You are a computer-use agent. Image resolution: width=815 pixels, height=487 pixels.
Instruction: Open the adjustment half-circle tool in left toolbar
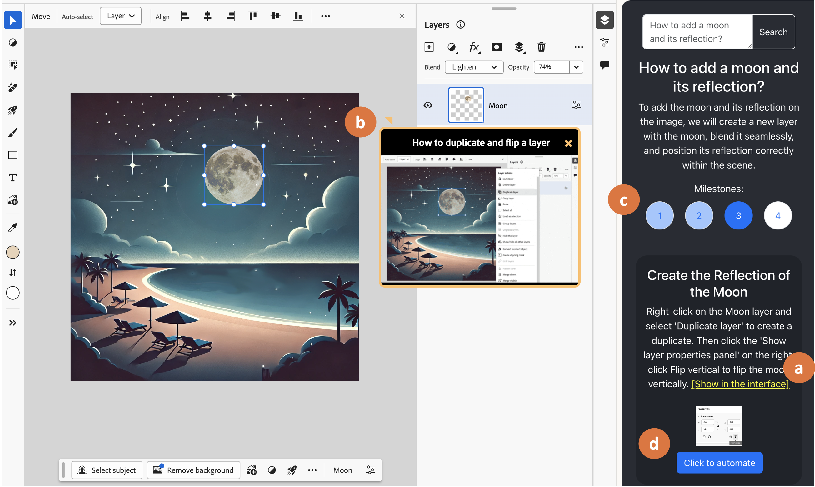[x=13, y=43]
